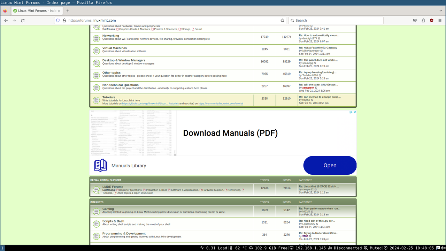Viewport: 446px width, 251px height.
Task: Open the uBlock Origin extension icon
Action: [x=432, y=21]
